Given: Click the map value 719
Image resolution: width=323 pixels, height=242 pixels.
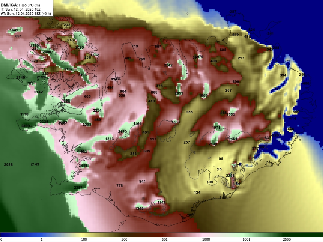Looking at the screenshot, I should pos(135,46).
